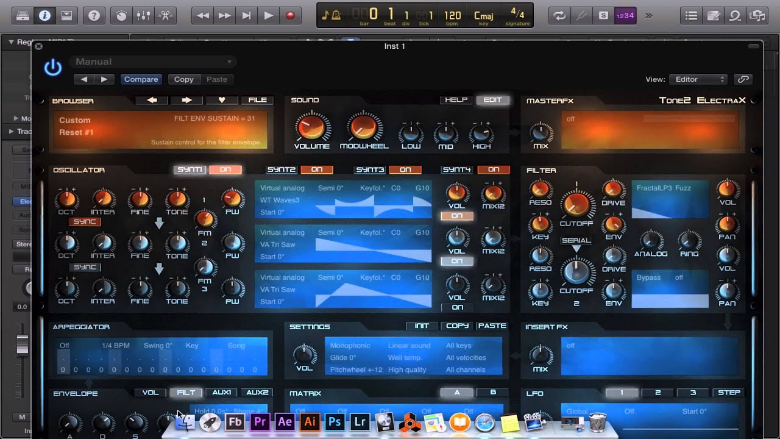
Task: Open the SERIAL filter routing selector
Action: pyautogui.click(x=576, y=240)
